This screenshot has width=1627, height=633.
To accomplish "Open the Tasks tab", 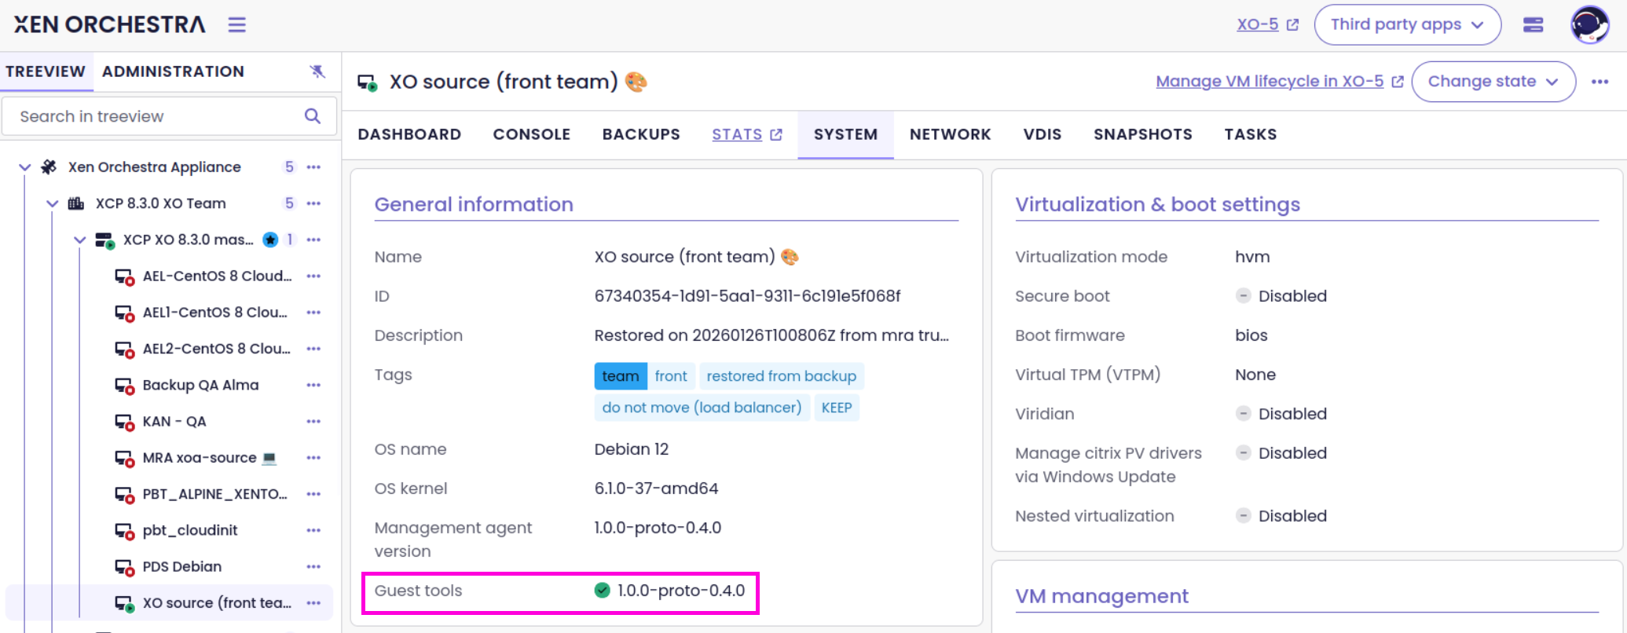I will (1250, 134).
